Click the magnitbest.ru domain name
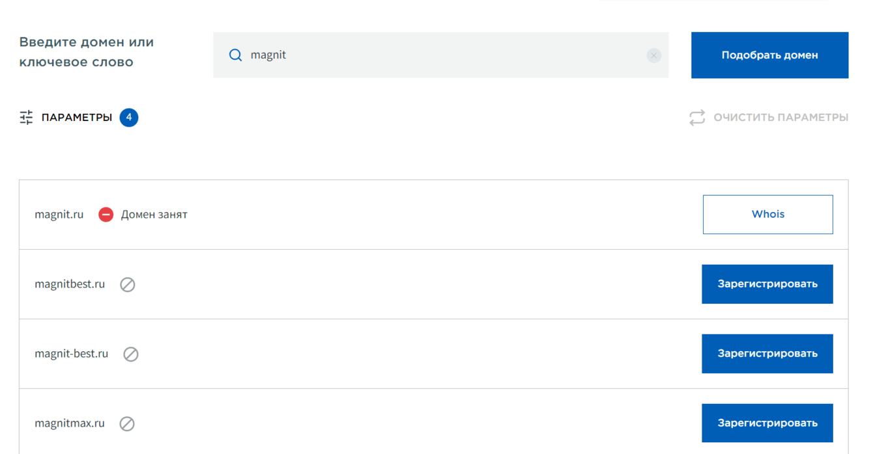This screenshot has height=454, width=873. (x=70, y=284)
